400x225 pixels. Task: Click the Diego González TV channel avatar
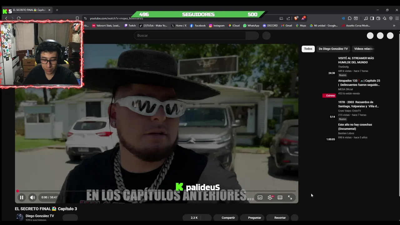click(x=19, y=217)
